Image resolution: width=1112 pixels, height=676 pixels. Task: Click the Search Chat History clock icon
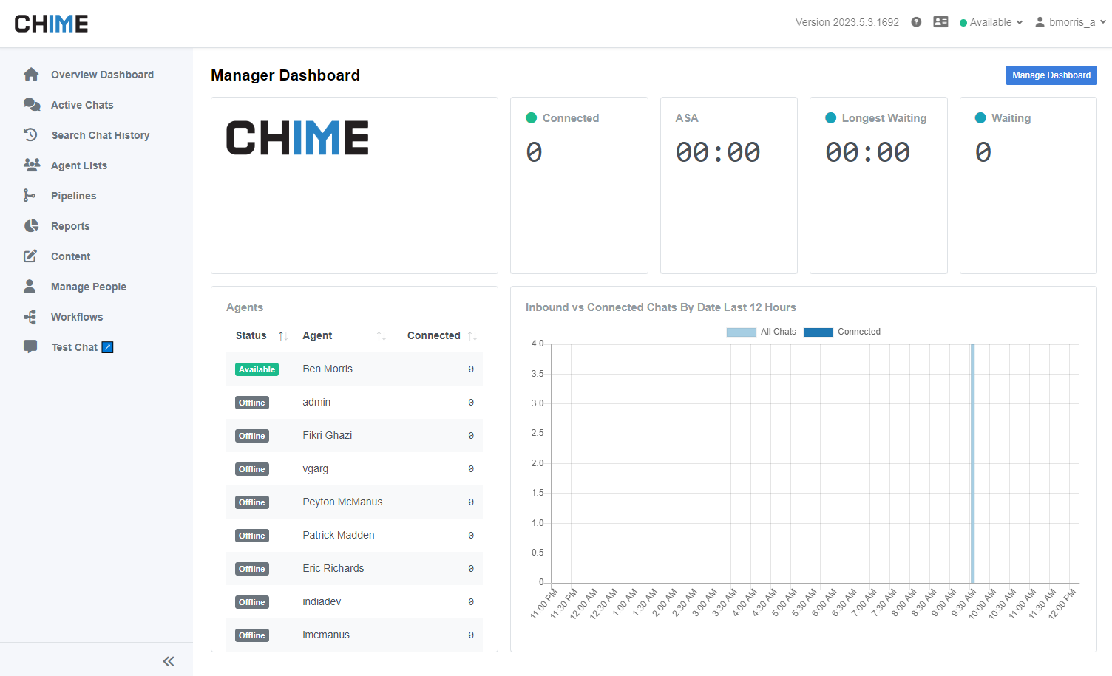[31, 135]
